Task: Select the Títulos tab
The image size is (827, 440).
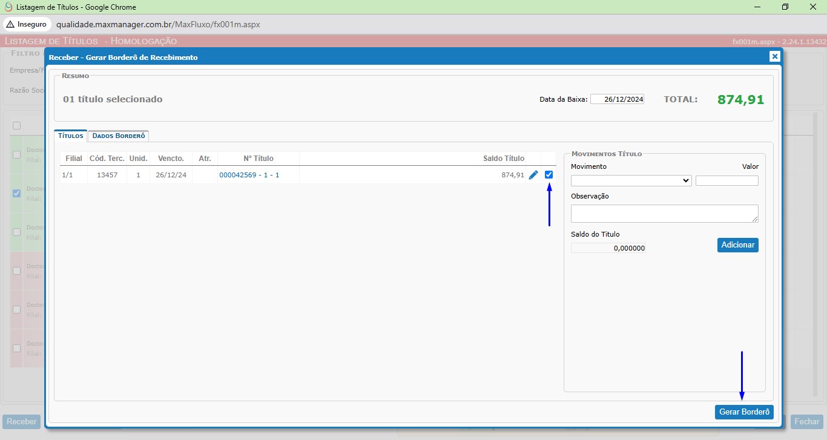Action: pos(70,136)
